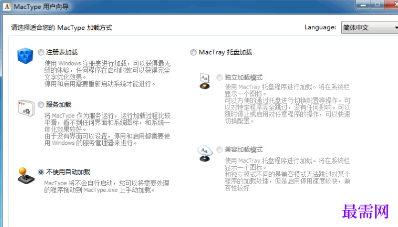The height and width of the screenshot is (227, 398).
Task: Click the service load window-gear icon
Action: click(x=26, y=108)
